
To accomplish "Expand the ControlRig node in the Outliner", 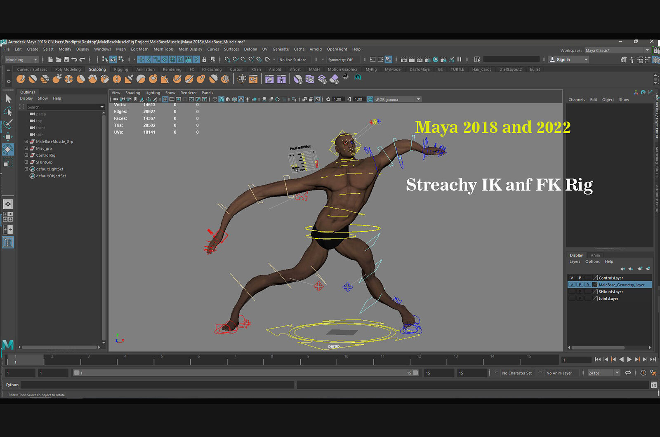I will click(26, 155).
